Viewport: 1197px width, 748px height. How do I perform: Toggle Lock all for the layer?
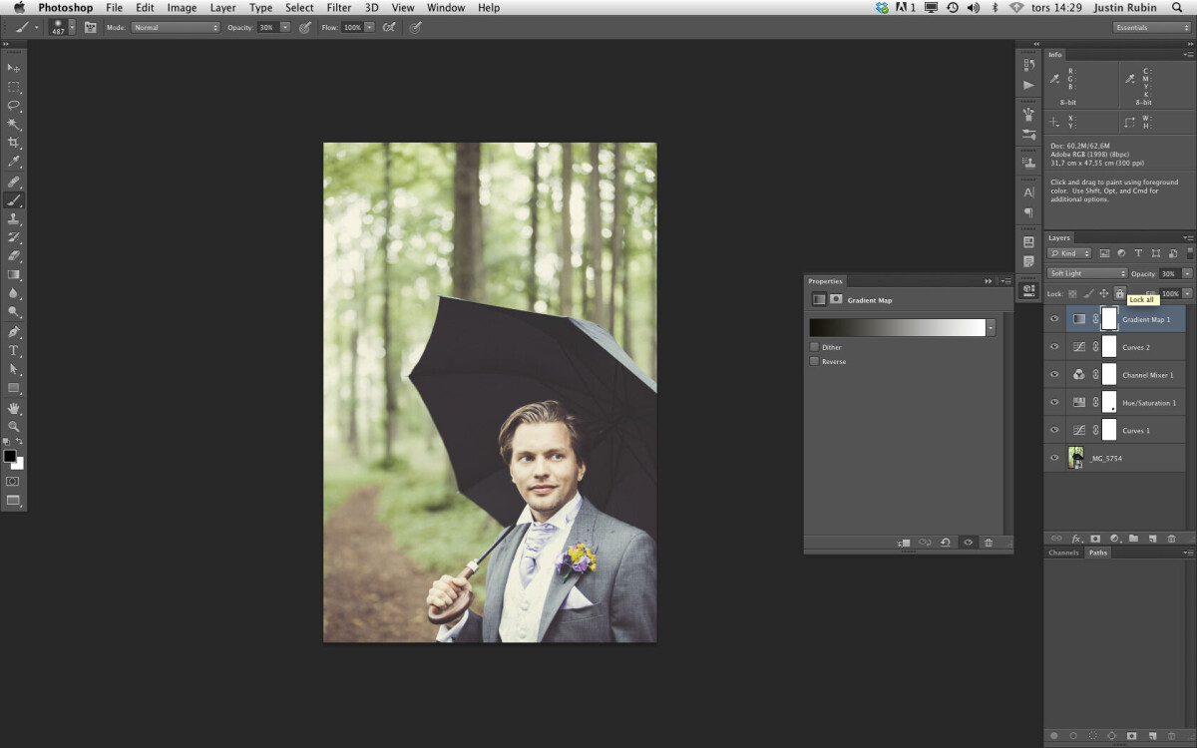point(1120,293)
